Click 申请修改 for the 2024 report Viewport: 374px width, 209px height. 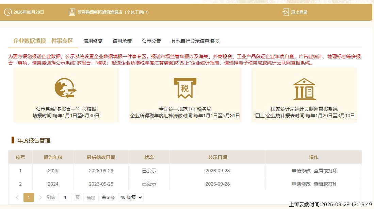pos(301,184)
